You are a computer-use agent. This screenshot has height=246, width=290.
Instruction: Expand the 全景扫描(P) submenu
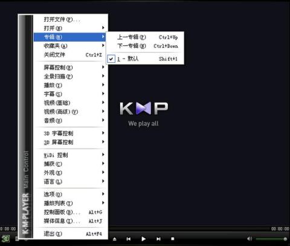(70, 76)
